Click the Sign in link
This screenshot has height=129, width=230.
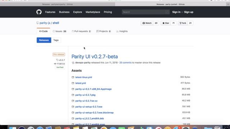(176, 12)
